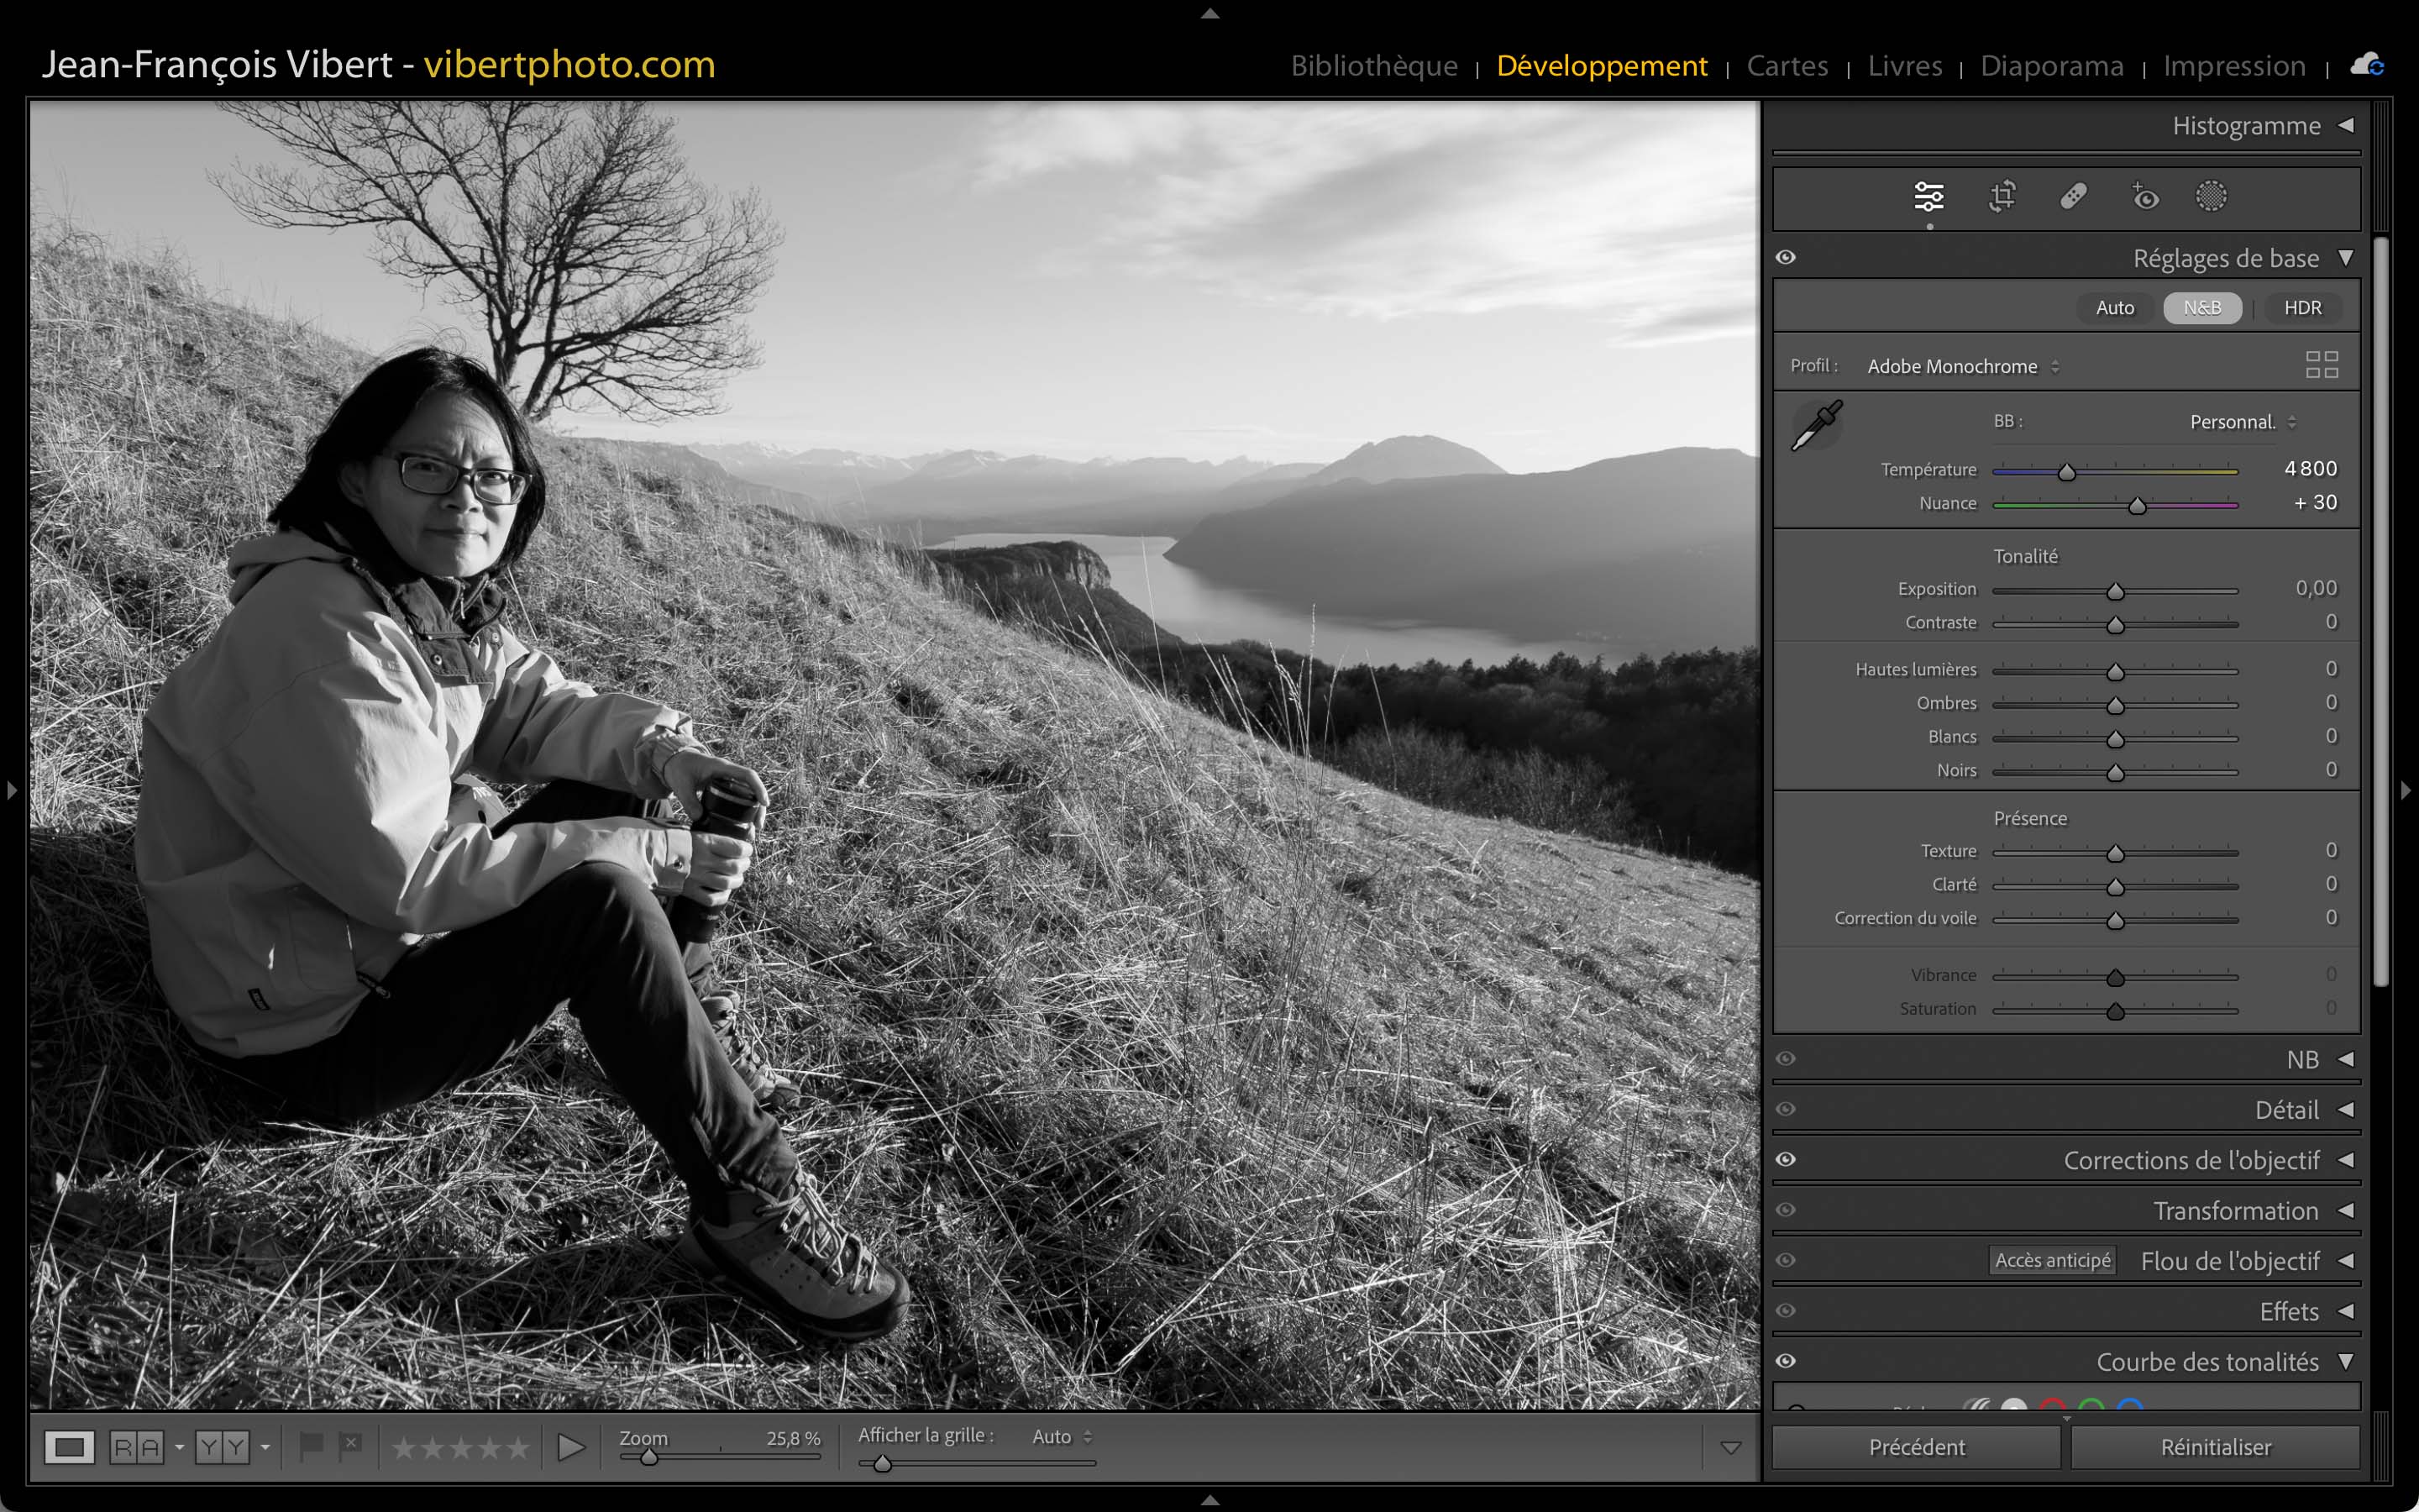Viewport: 2419px width, 1512px height.
Task: Switch to single loupe view icon
Action: [x=69, y=1447]
